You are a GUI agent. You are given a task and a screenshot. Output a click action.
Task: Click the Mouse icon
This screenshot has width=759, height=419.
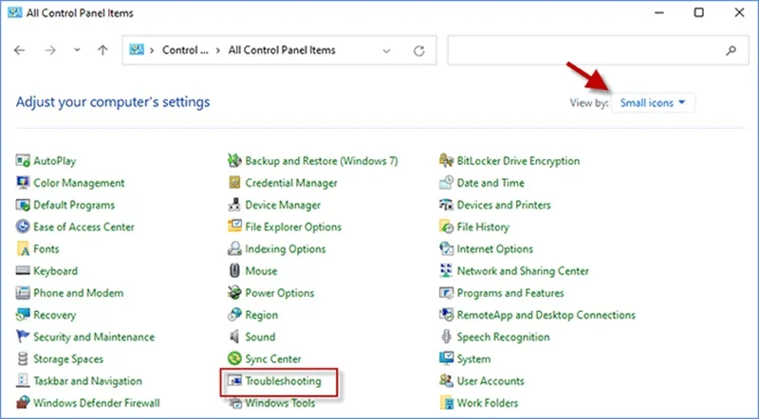click(234, 270)
